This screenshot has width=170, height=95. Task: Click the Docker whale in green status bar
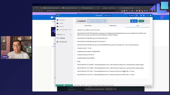(64, 85)
